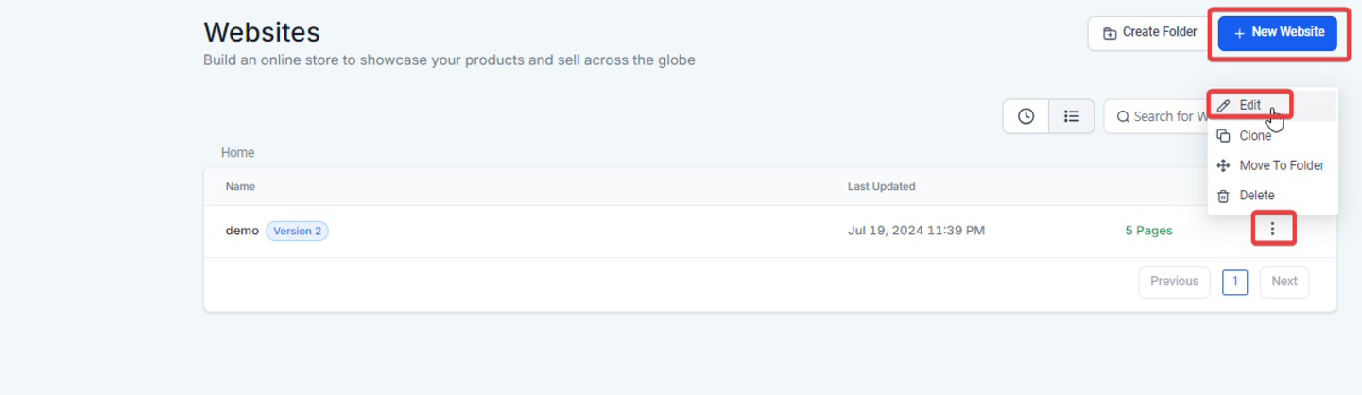Select page 1 in pagination
The image size is (1362, 395).
coord(1235,282)
